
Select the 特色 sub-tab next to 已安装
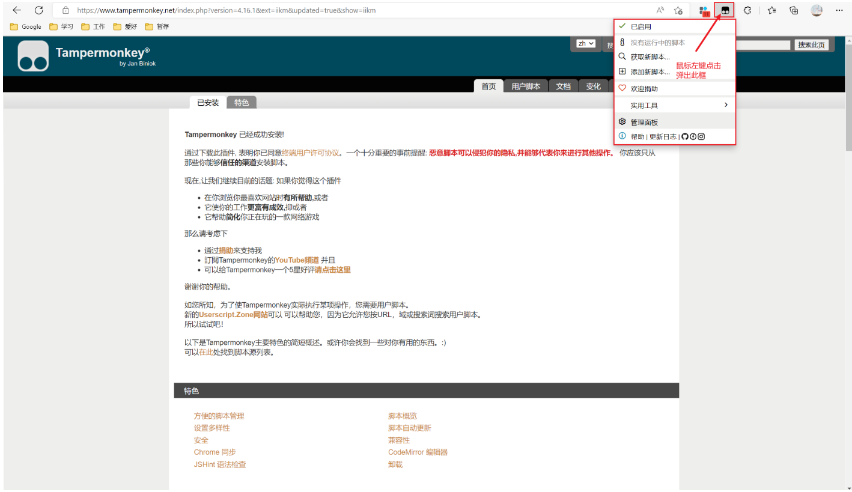(242, 103)
